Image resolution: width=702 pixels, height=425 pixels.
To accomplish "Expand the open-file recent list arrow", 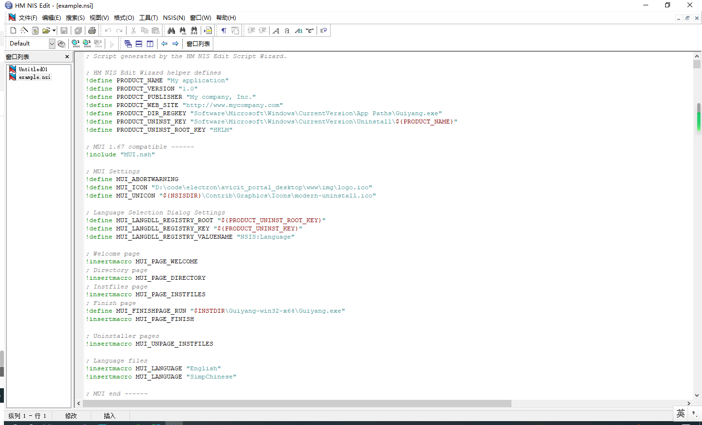I will pos(54,30).
